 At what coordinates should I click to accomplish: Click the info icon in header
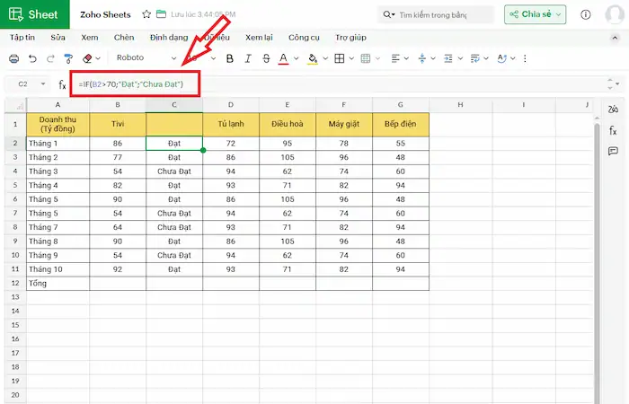tap(585, 15)
